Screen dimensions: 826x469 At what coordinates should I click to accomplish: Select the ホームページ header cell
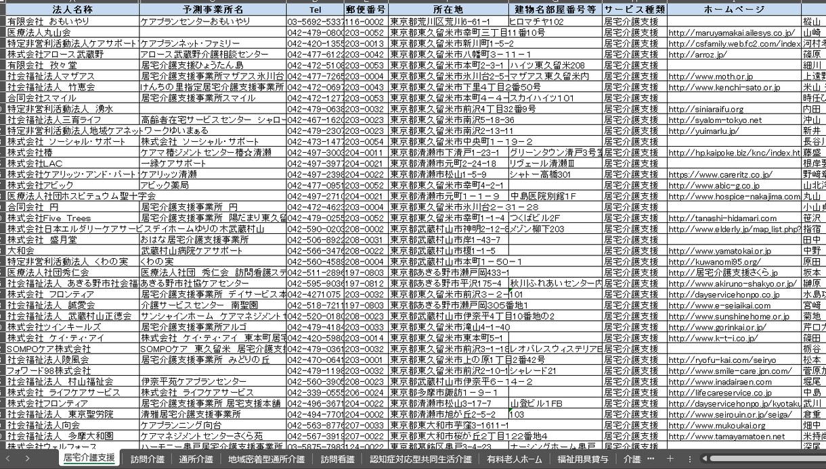coord(734,10)
